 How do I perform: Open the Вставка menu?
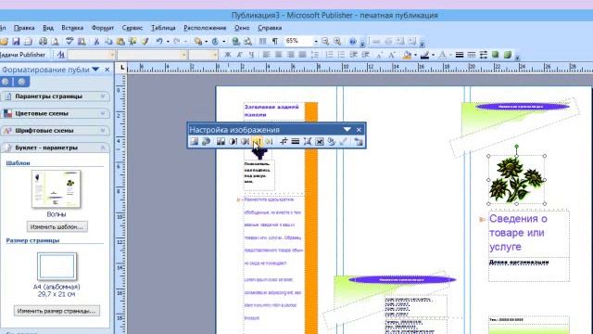tap(72, 28)
